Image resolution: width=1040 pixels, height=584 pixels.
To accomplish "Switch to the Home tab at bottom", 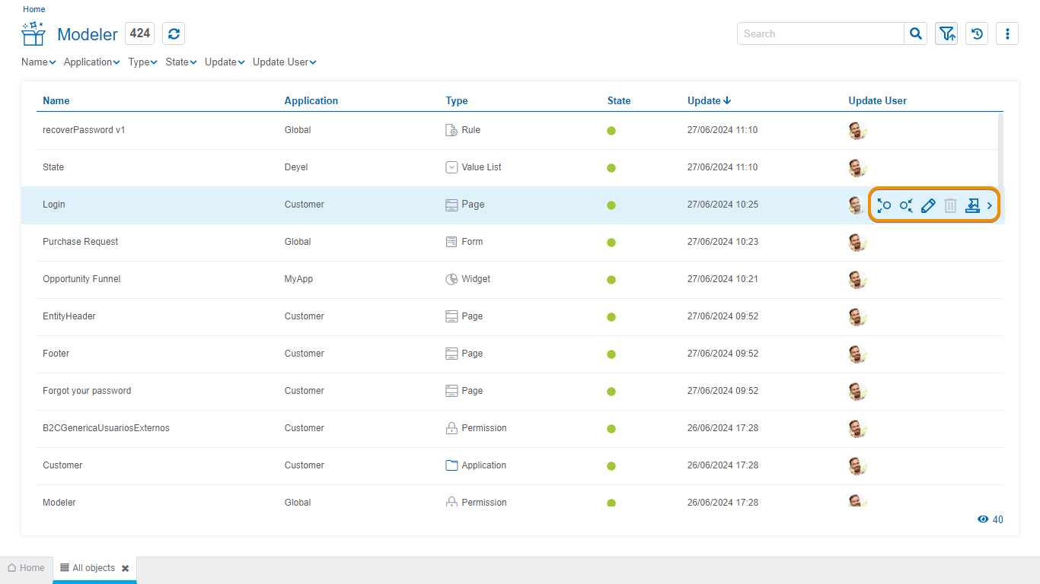I will pyautogui.click(x=26, y=568).
